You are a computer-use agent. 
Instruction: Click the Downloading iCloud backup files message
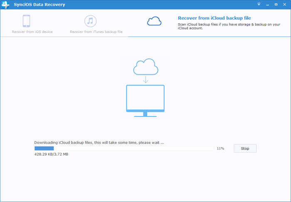pyautogui.click(x=99, y=143)
